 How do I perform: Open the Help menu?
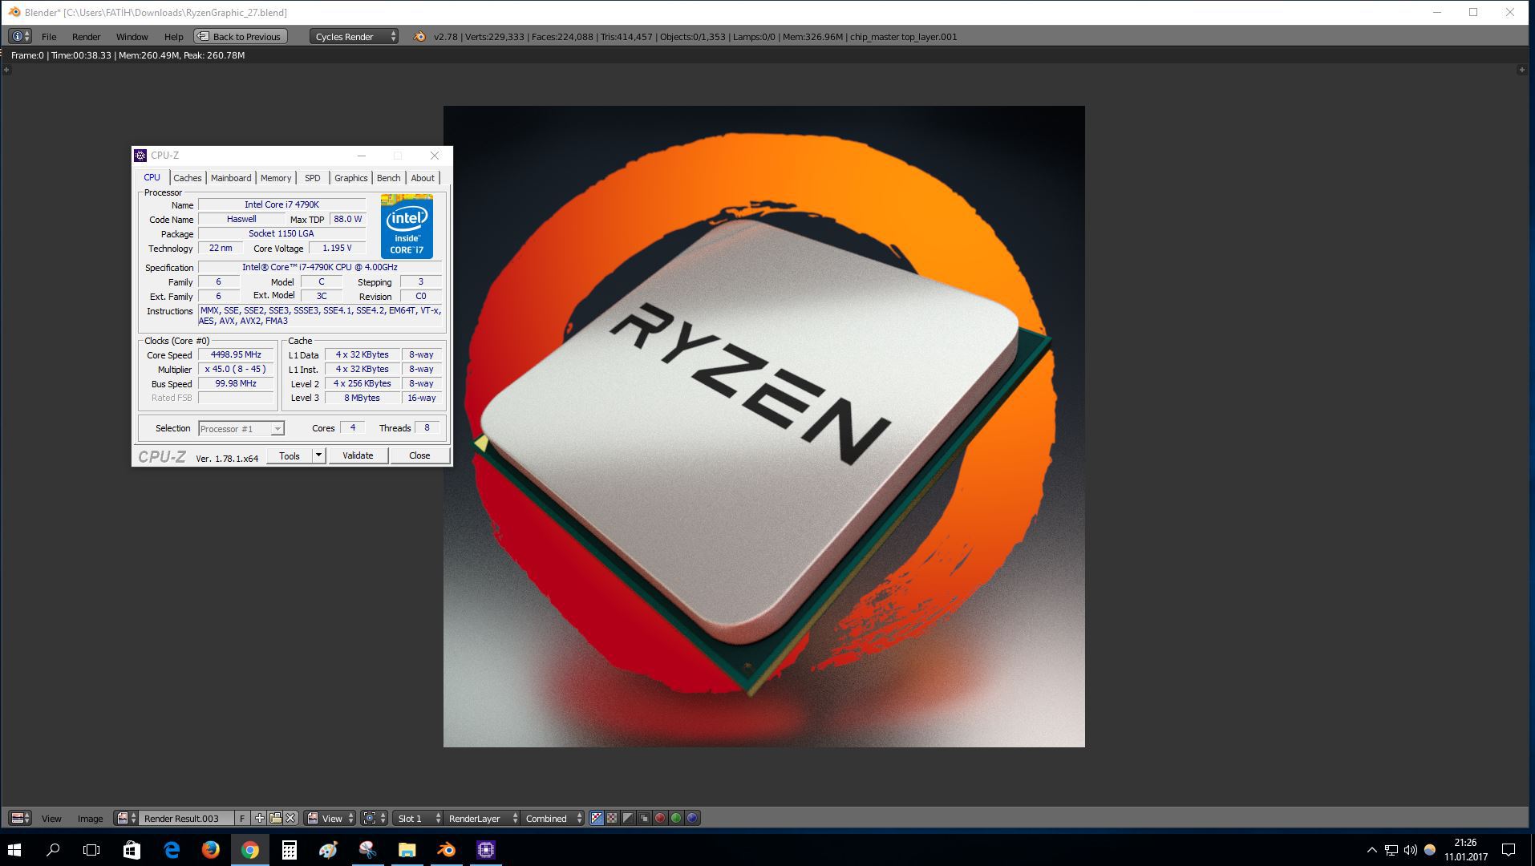[x=173, y=37]
